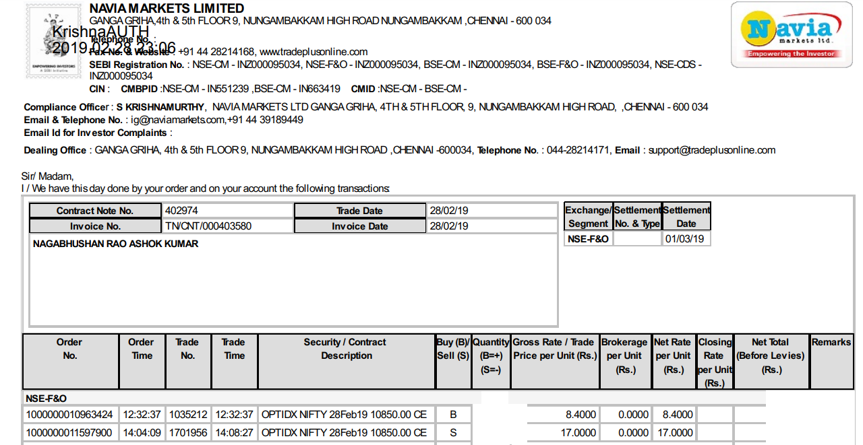Click the B buy indicator cell
This screenshot has width=863, height=445.
pyautogui.click(x=453, y=414)
